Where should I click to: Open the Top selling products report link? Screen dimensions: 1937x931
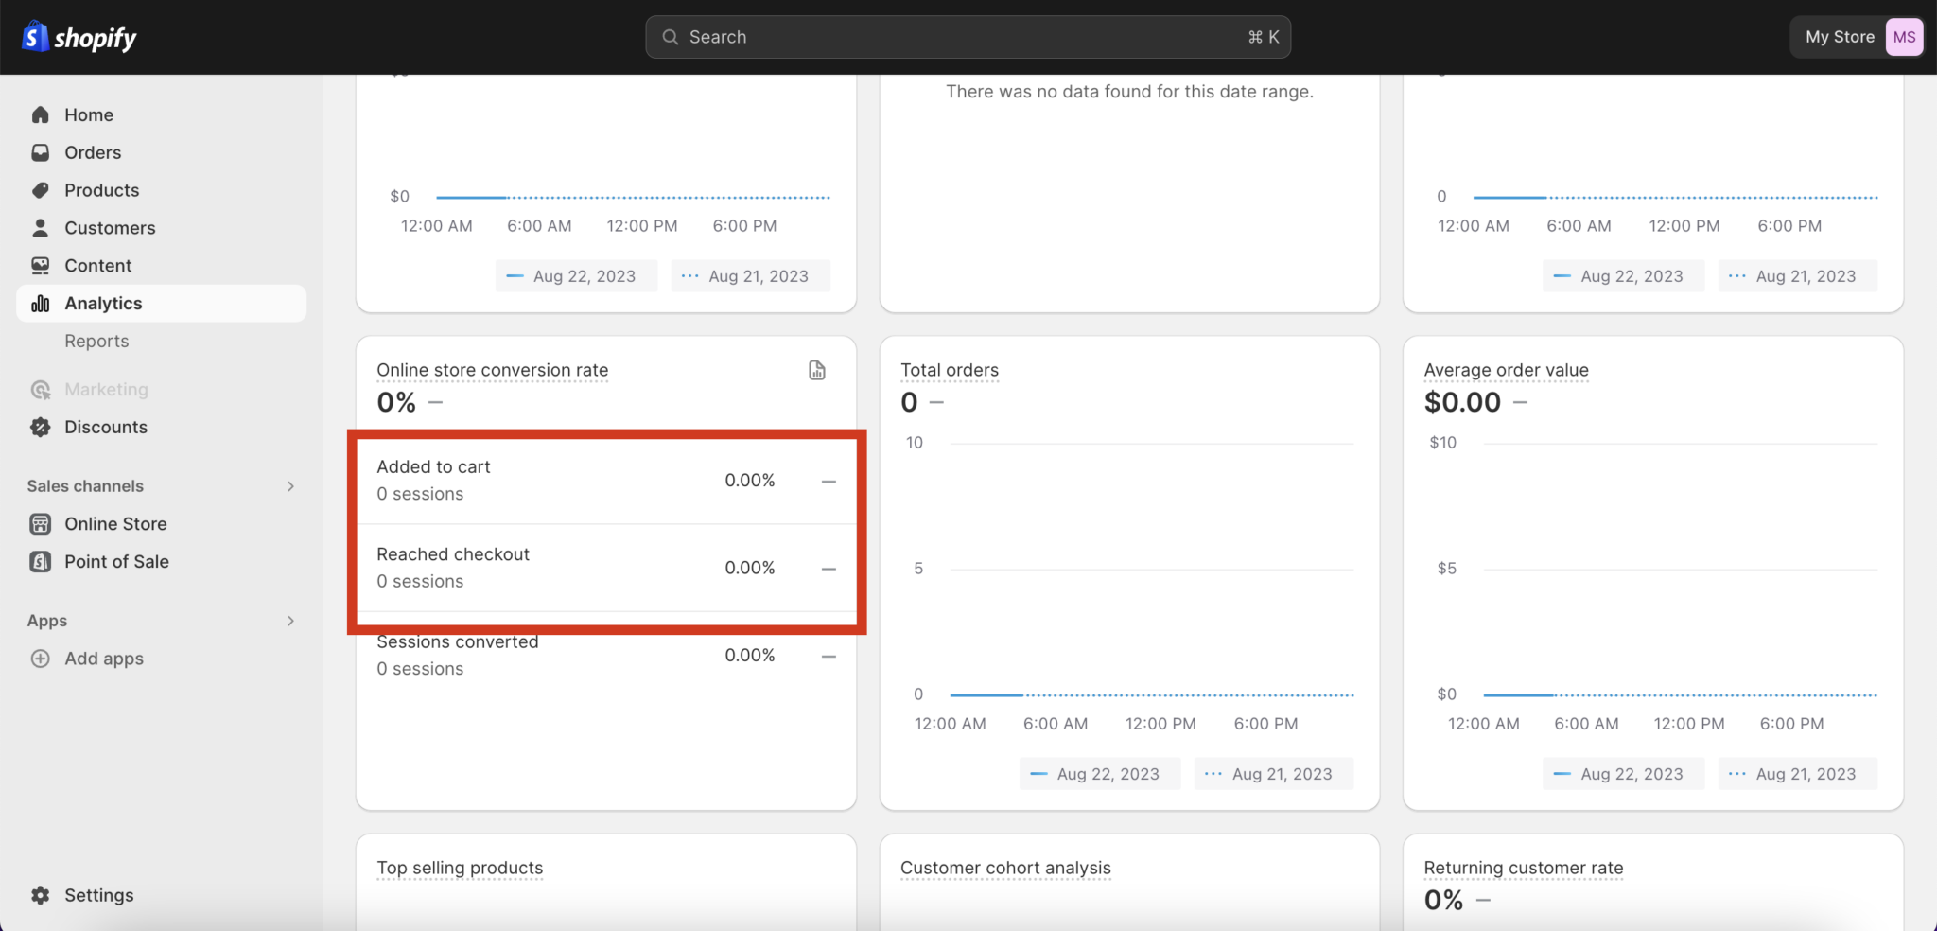click(x=460, y=867)
